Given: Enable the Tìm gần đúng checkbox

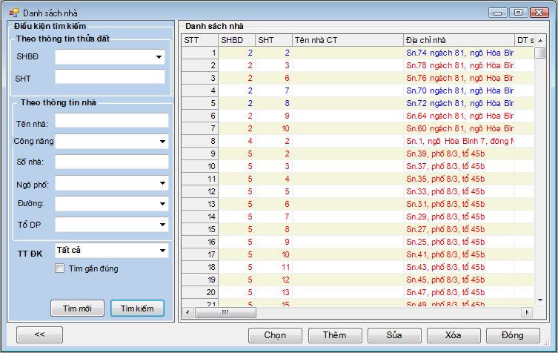Looking at the screenshot, I should [60, 269].
